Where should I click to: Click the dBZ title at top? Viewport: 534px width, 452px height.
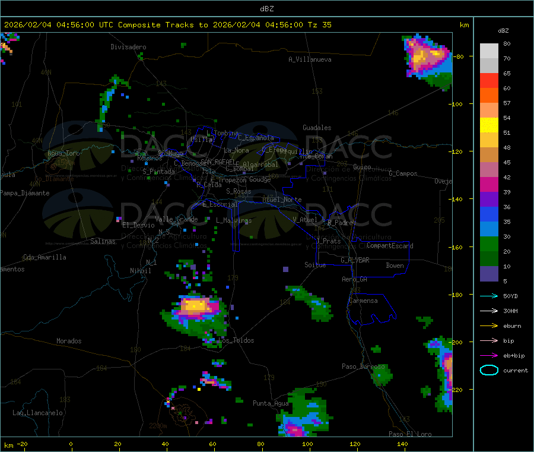266,9
